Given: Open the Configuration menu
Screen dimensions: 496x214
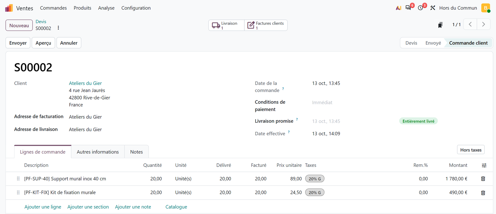Looking at the screenshot, I should 136,8.
